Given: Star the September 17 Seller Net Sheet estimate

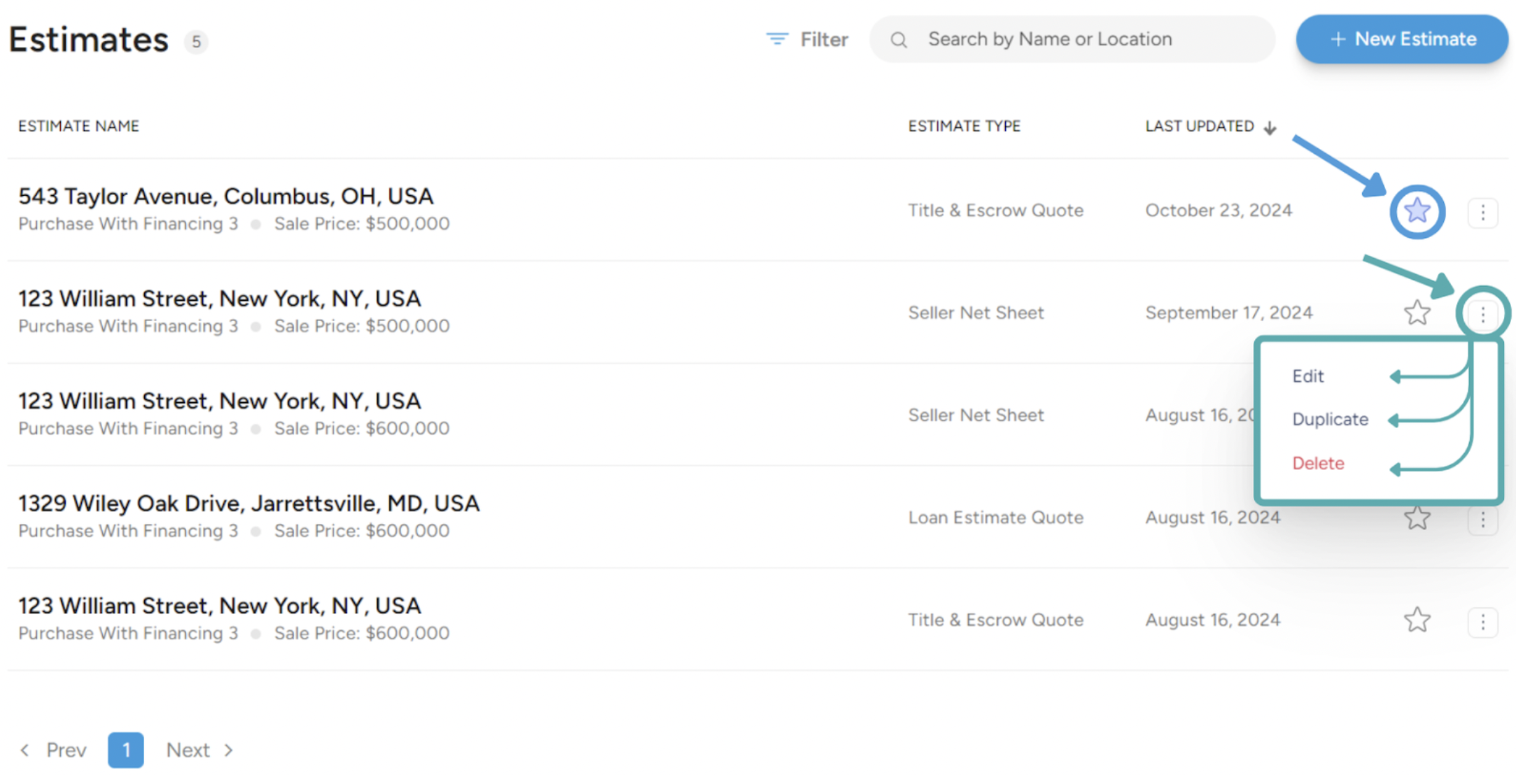Looking at the screenshot, I should [x=1417, y=313].
